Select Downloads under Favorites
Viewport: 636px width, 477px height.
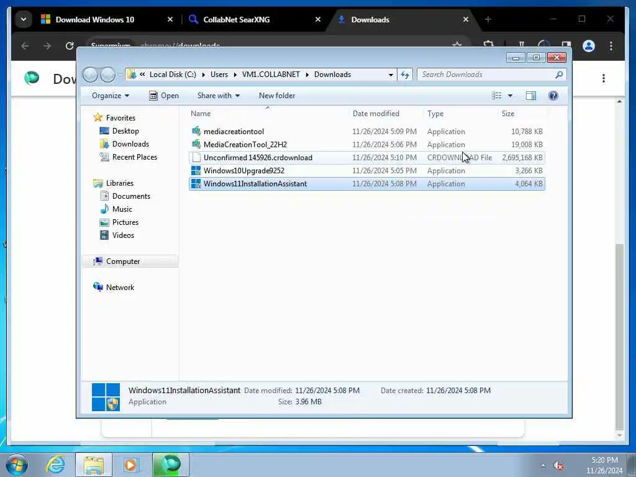(x=130, y=144)
